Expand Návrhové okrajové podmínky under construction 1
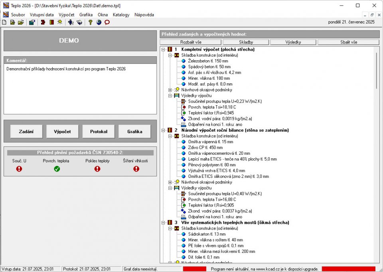Screen dimensions: 383x272 point(170,90)
